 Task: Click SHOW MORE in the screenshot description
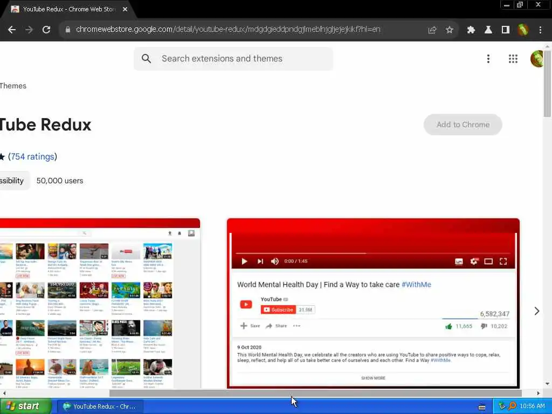click(x=373, y=378)
